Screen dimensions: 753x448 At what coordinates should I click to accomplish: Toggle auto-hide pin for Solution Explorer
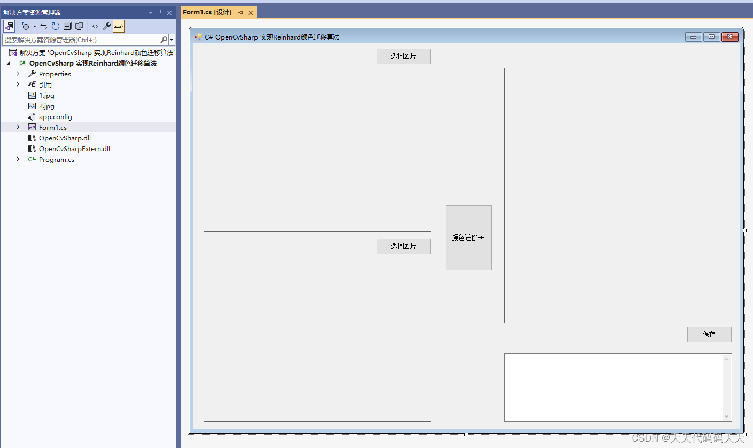point(160,12)
